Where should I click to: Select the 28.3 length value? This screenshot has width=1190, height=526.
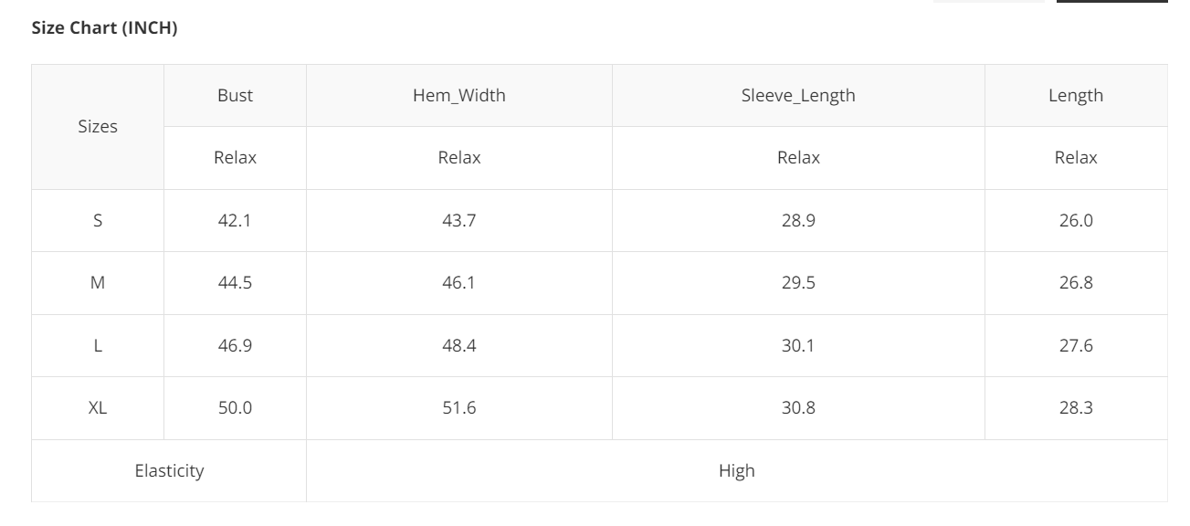[1076, 408]
